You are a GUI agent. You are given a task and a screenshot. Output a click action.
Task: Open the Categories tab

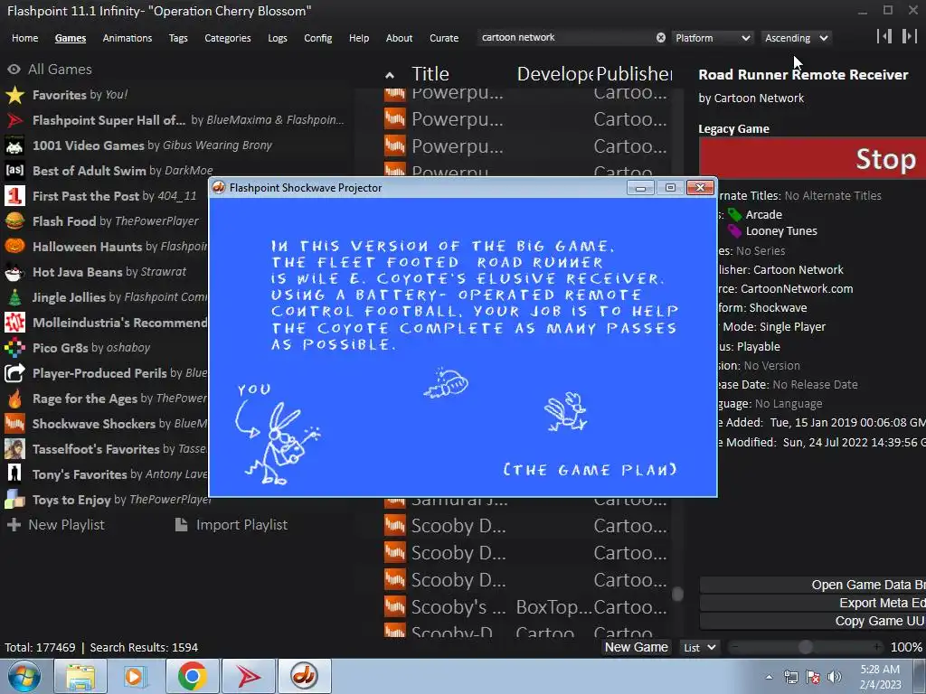227,38
